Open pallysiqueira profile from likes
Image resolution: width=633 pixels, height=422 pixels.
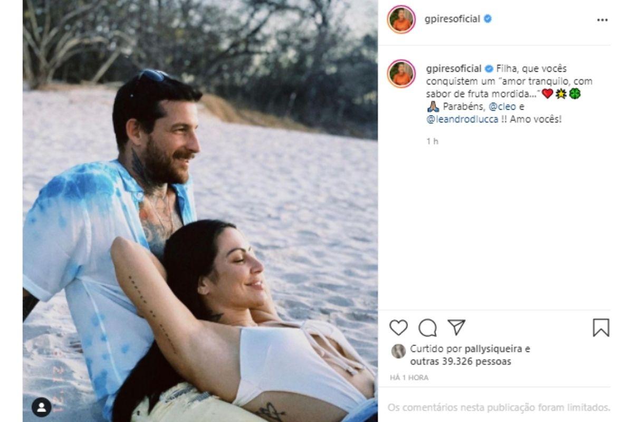click(x=499, y=349)
